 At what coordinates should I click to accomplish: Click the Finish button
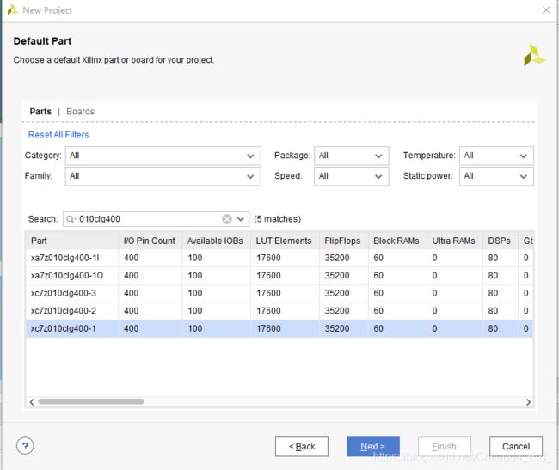445,447
